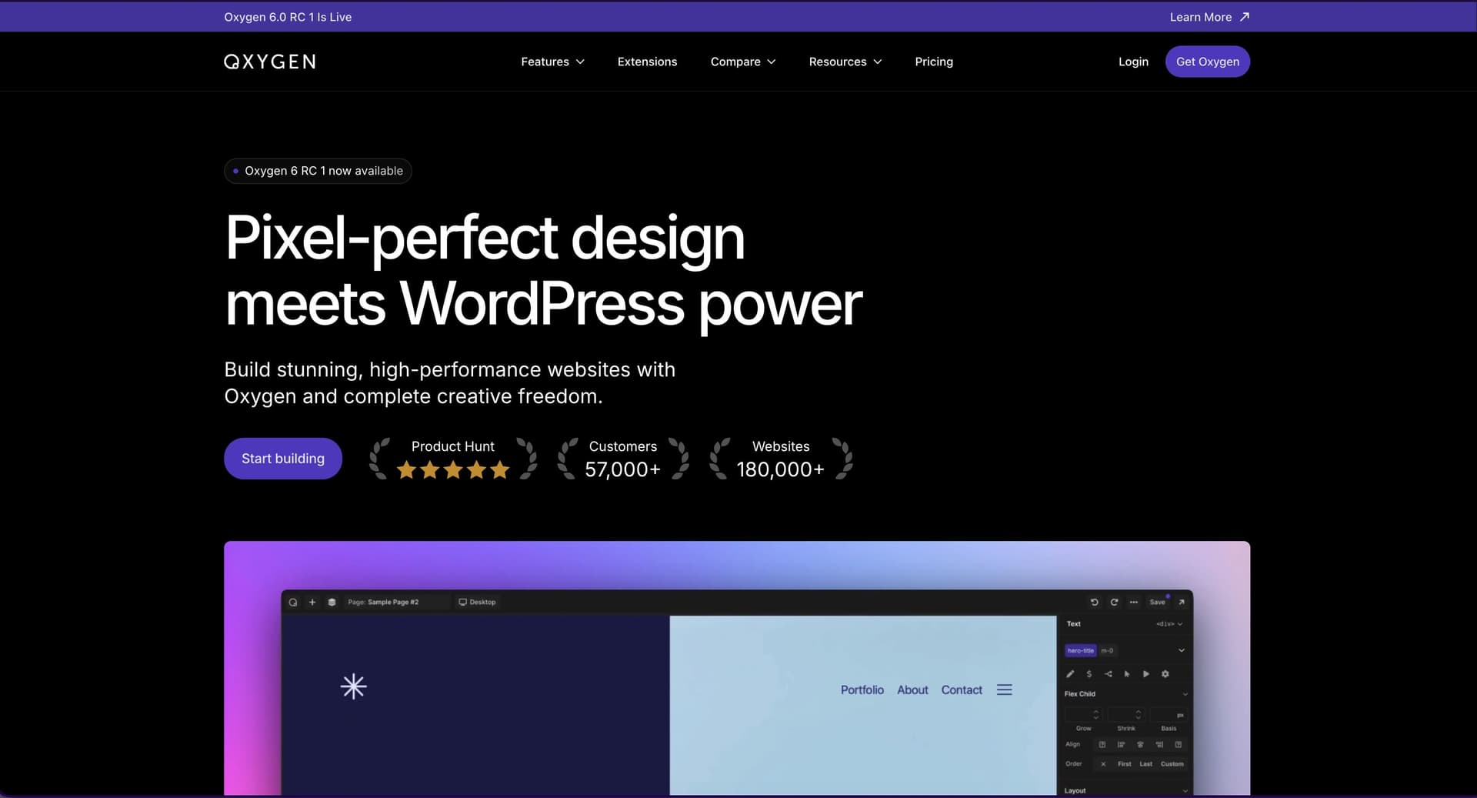Open the layers stack icon in builder toolbar
The image size is (1477, 798).
tap(332, 603)
